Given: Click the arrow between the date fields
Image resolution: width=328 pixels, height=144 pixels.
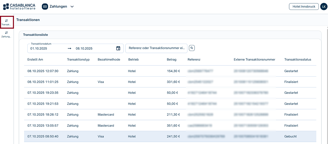Looking at the screenshot, I should (69, 49).
